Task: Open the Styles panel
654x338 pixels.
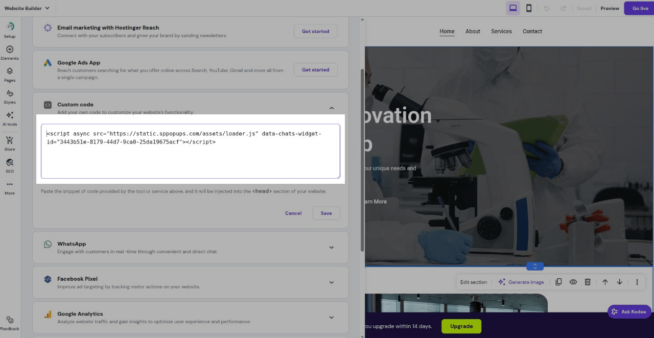Action: pos(10,96)
